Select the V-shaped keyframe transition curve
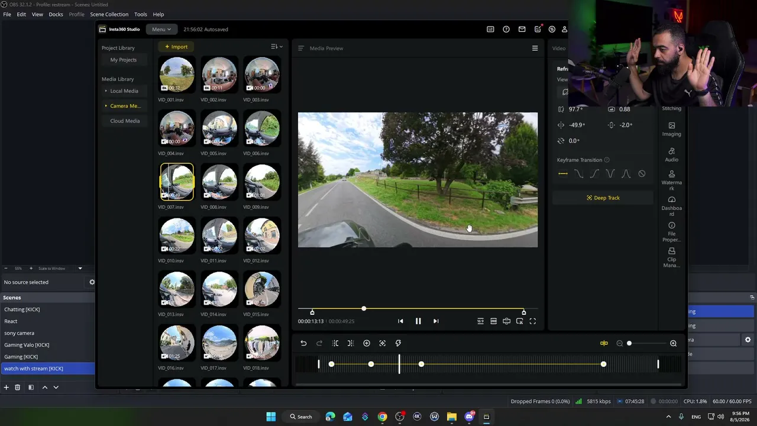Screen dimensions: 757x426 [610, 174]
